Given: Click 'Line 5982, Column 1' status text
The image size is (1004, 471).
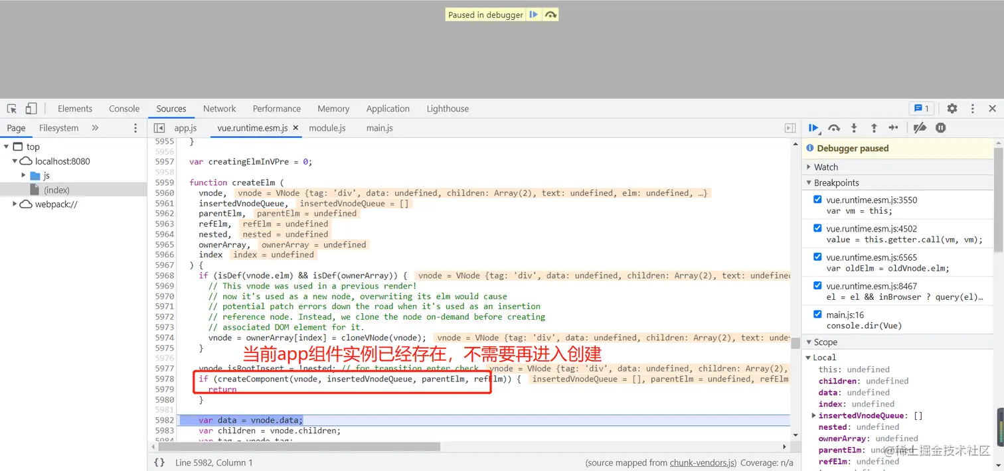Looking at the screenshot, I should [214, 462].
